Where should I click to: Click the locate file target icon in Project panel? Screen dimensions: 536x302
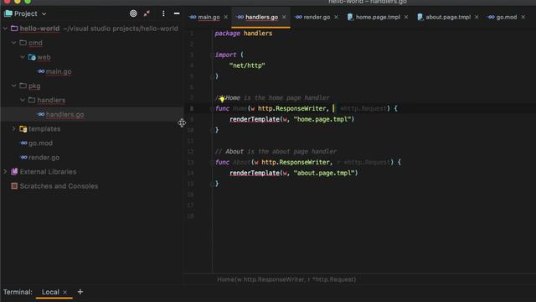[133, 13]
